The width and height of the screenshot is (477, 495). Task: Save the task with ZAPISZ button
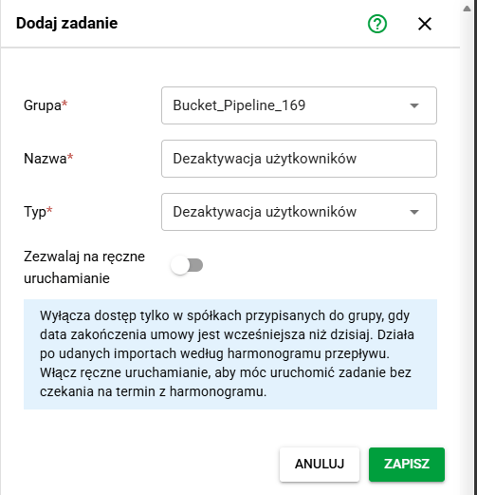point(407,465)
